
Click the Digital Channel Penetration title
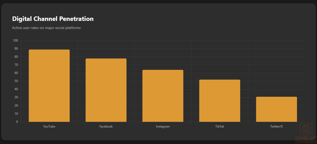point(53,19)
